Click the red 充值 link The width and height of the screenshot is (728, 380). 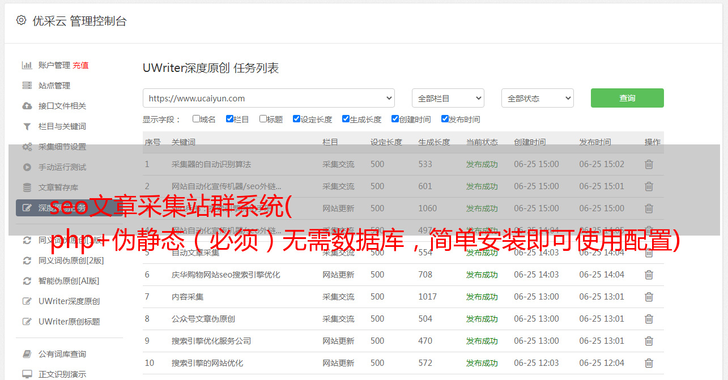coord(80,65)
